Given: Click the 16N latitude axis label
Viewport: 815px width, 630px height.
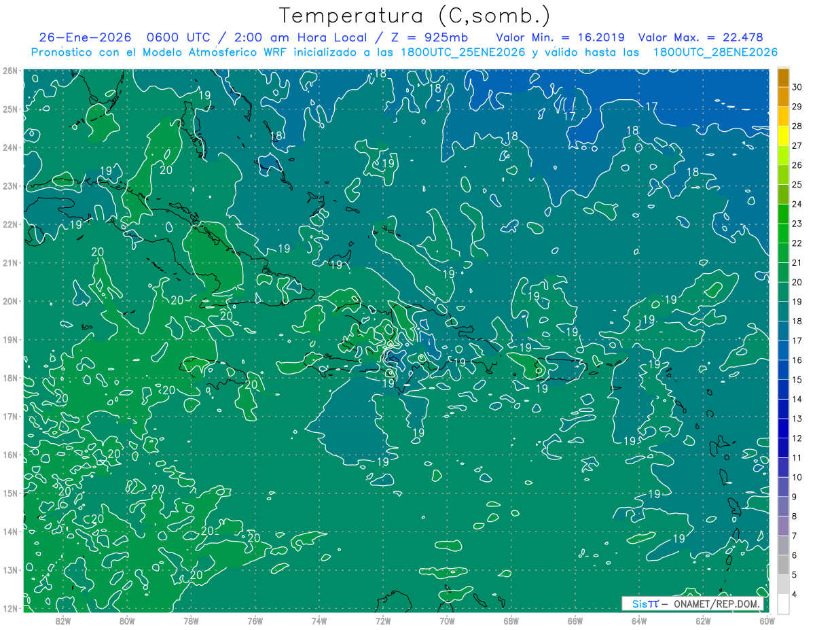Looking at the screenshot, I should tap(10, 455).
